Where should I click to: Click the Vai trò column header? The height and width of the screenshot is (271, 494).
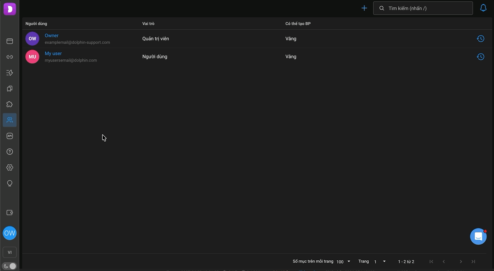[148, 23]
